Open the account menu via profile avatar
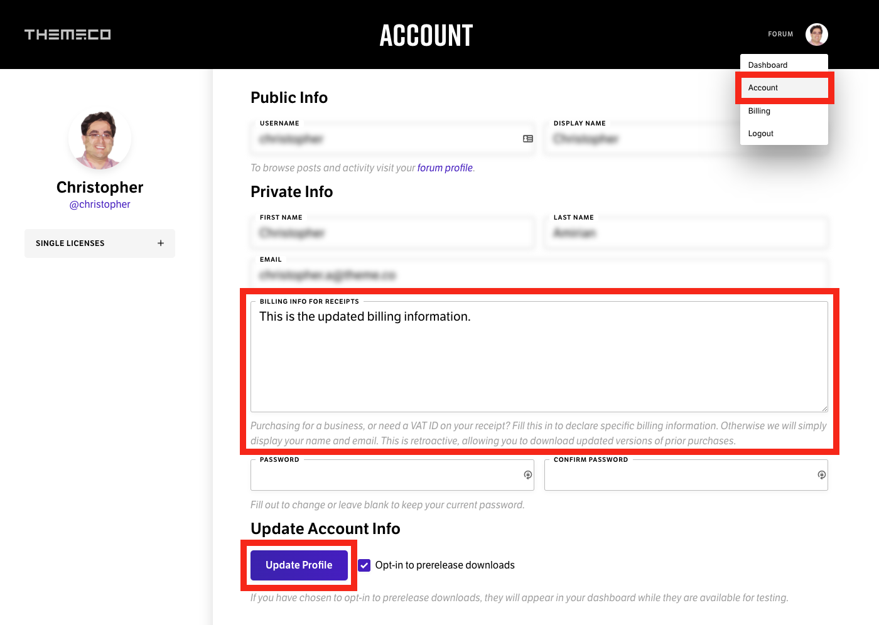 point(816,34)
